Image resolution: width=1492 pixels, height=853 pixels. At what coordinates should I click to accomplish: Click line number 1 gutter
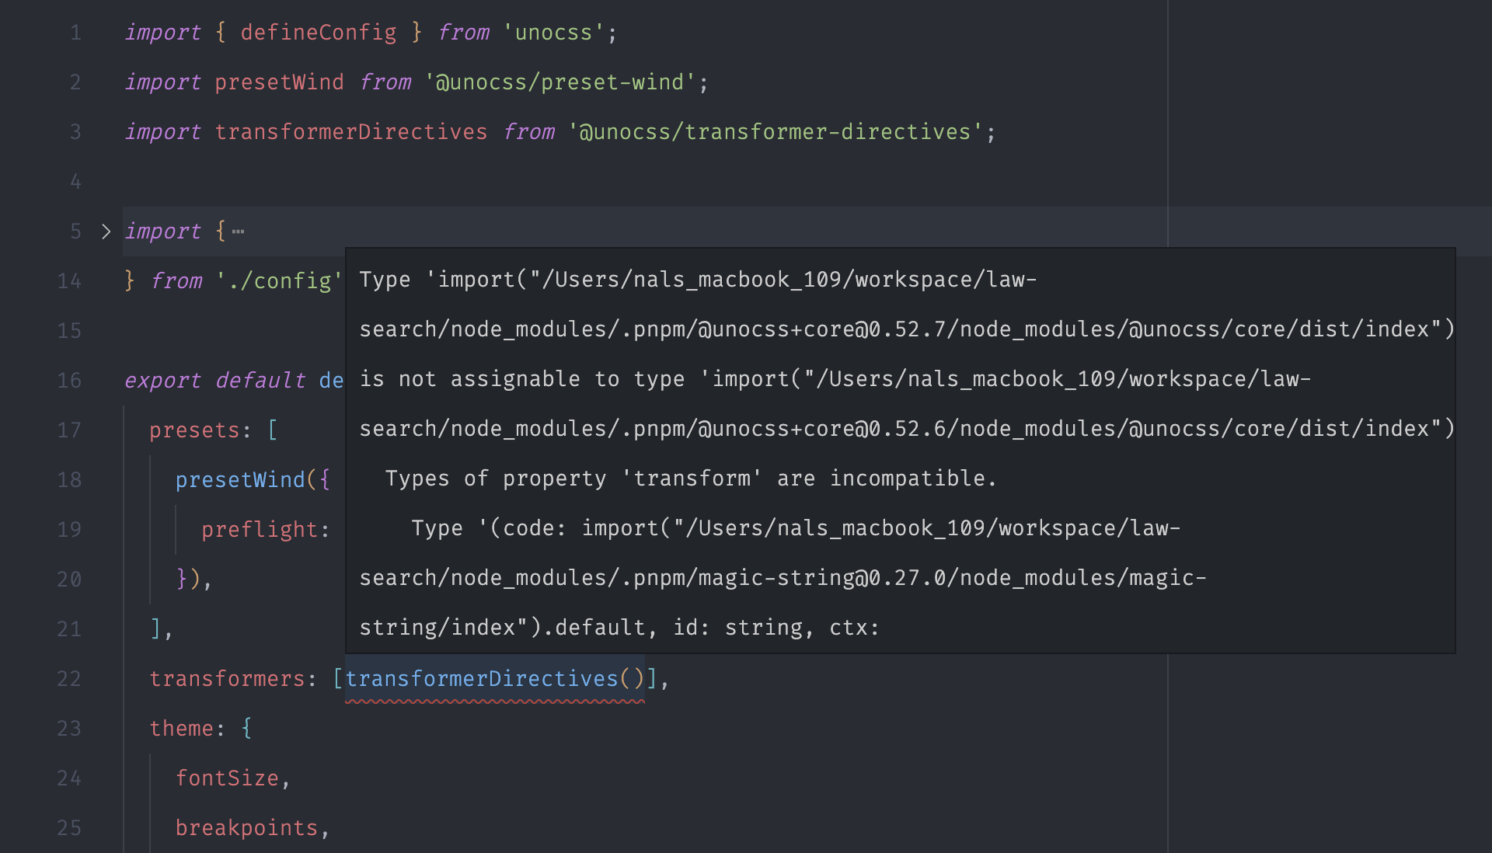point(75,32)
